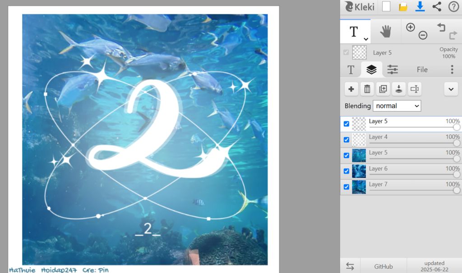Open the Blending mode dropdown

click(x=397, y=106)
